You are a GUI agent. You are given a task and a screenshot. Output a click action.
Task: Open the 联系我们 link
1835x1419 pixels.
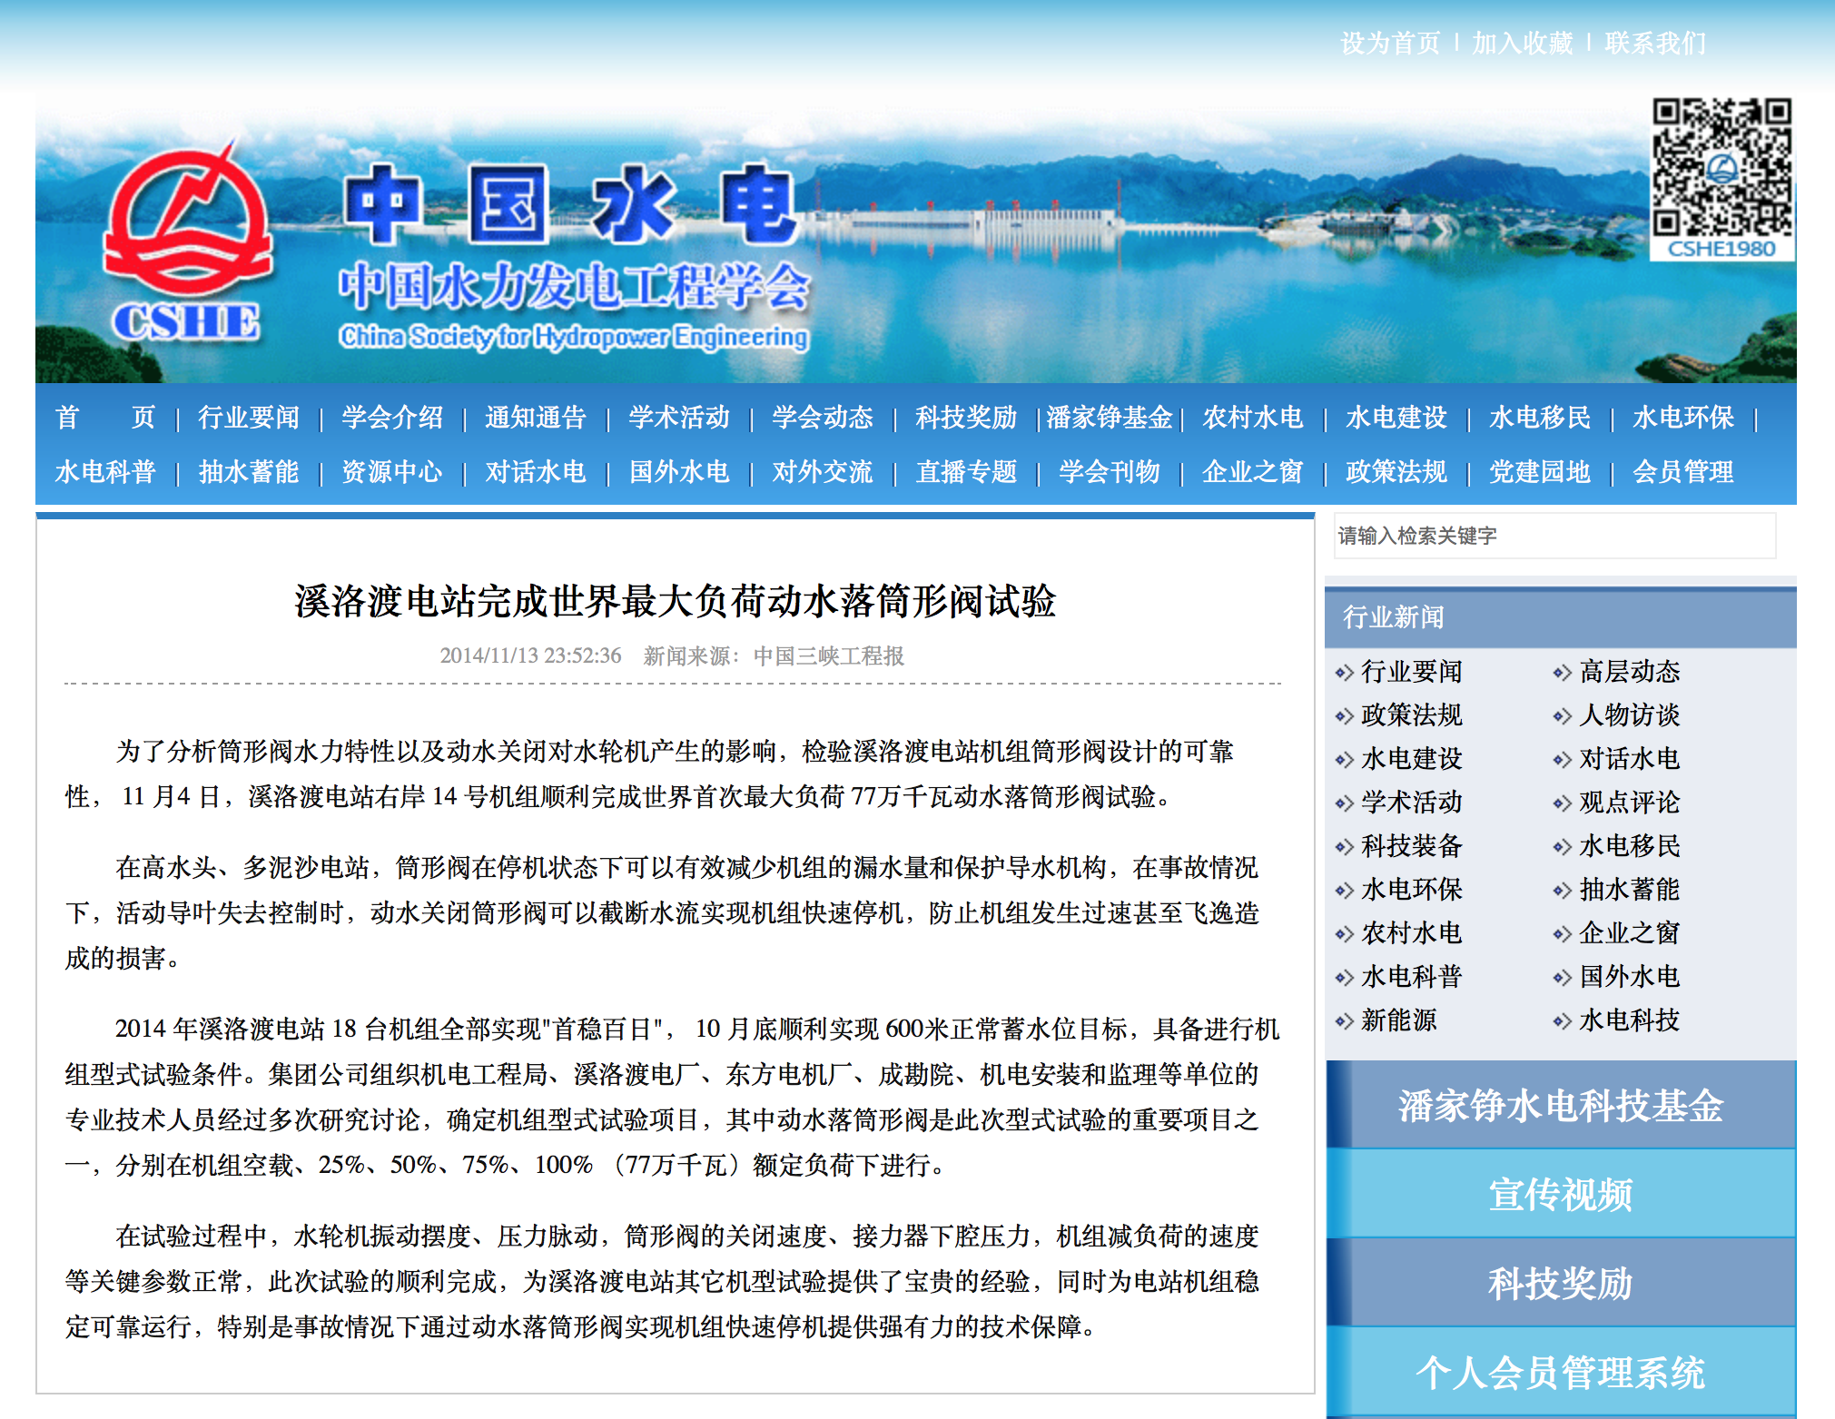[1655, 43]
